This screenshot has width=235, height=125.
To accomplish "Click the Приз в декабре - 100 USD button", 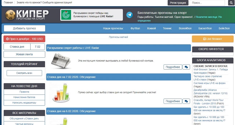I will 24,39.
